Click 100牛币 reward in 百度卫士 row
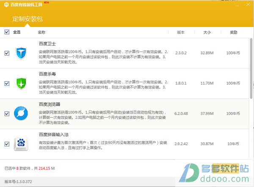 [233, 53]
